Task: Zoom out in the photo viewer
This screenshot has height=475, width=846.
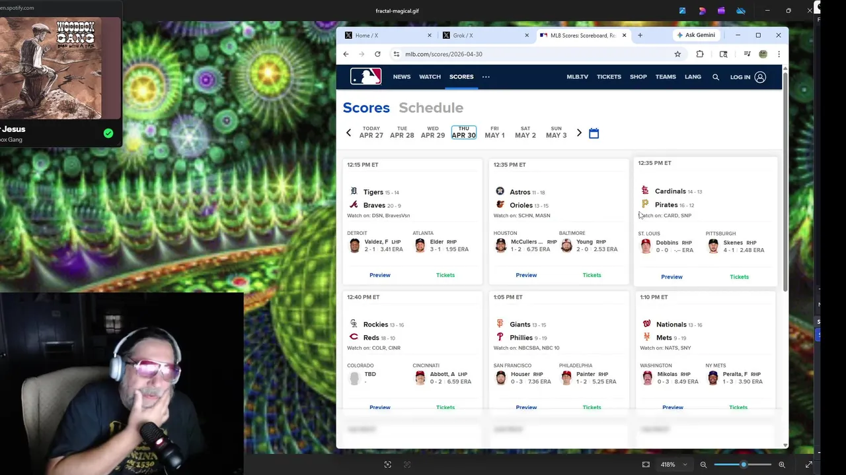Action: coord(703,464)
